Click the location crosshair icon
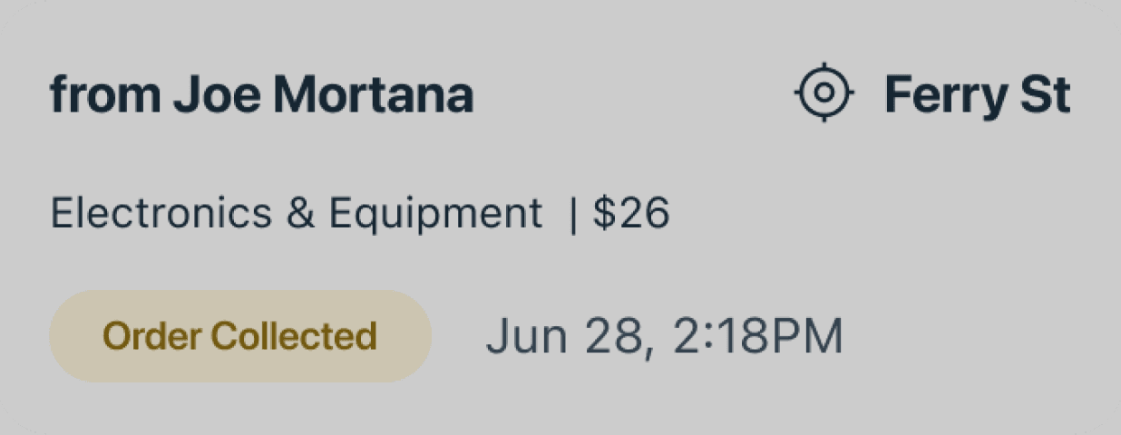Image resolution: width=1121 pixels, height=435 pixels. pos(824,92)
